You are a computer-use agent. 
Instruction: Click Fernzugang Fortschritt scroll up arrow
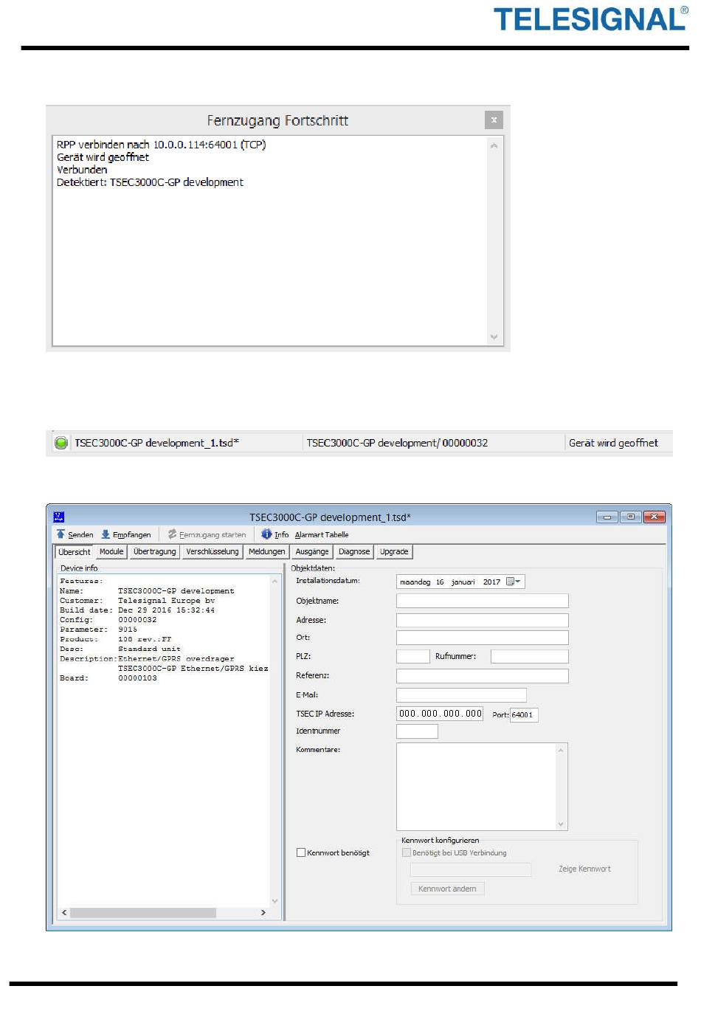tap(494, 145)
